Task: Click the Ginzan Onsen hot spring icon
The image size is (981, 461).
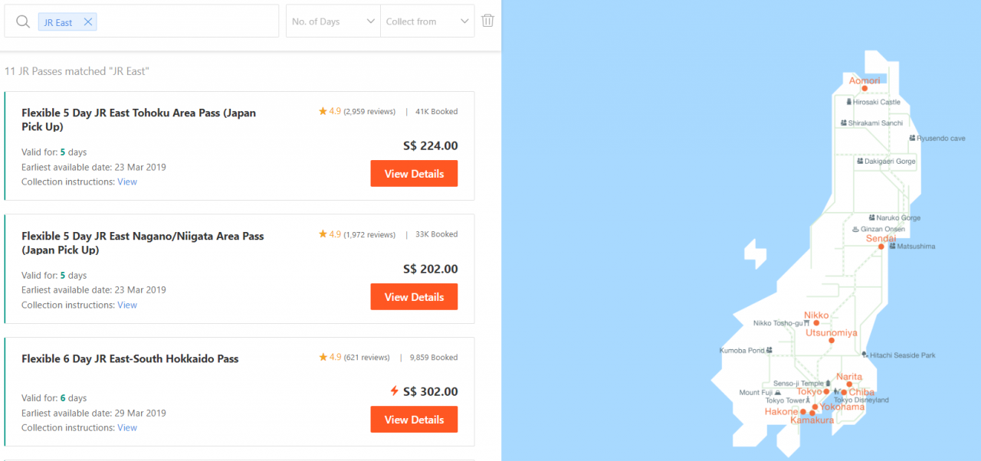Action: [x=855, y=229]
